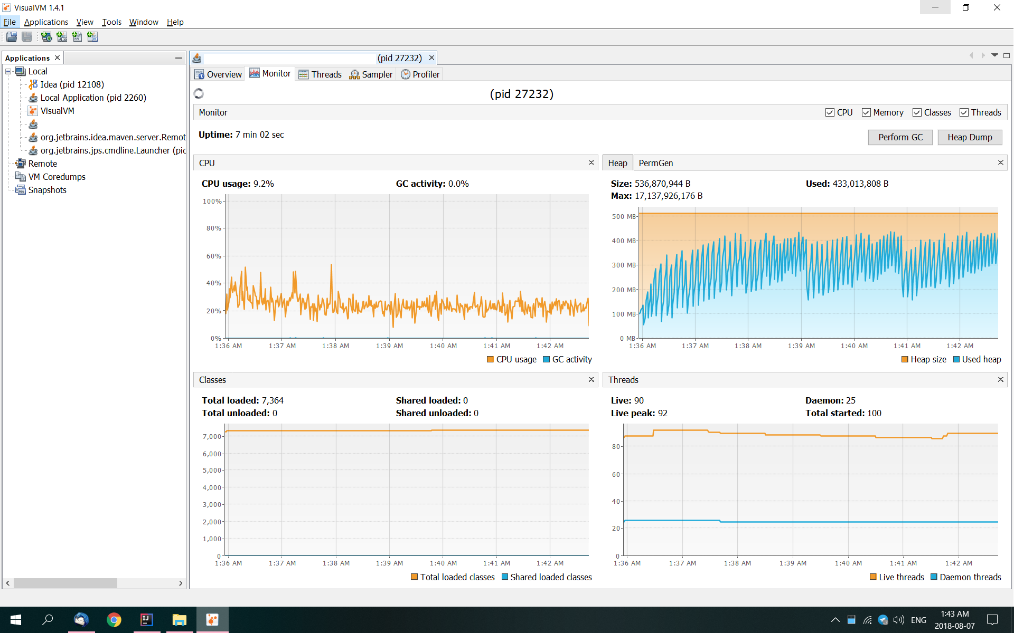Add a new remote host connection
The height and width of the screenshot is (633, 1014).
pos(46,36)
